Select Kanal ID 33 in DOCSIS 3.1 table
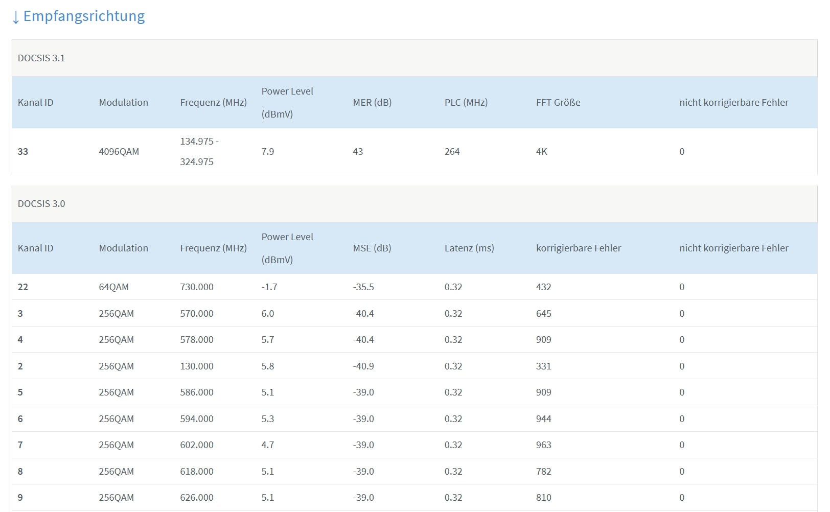The width and height of the screenshot is (830, 512). [23, 152]
